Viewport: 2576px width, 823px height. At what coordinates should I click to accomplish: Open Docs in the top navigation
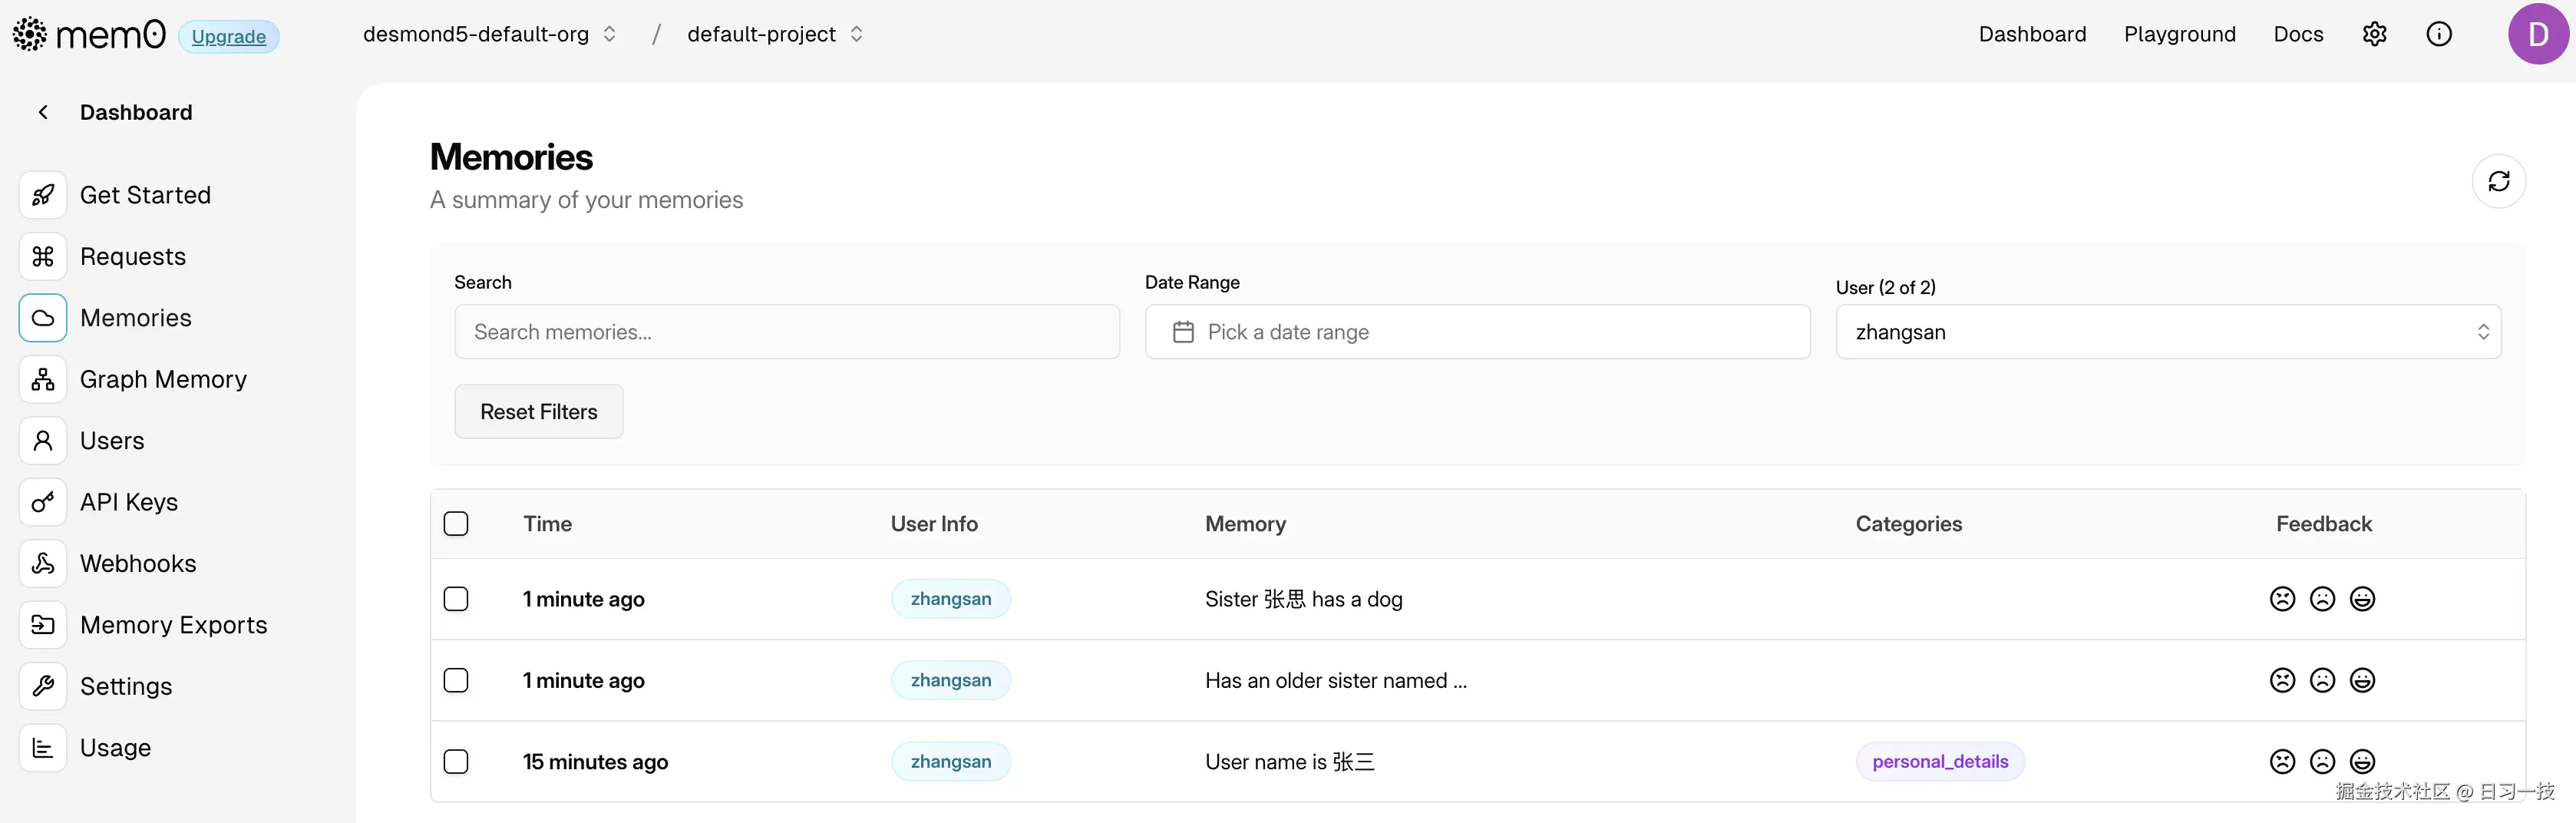point(2298,34)
